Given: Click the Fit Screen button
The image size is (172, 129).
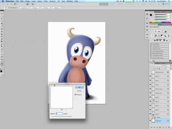Looking at the screenshot, I should click(x=35, y=8).
